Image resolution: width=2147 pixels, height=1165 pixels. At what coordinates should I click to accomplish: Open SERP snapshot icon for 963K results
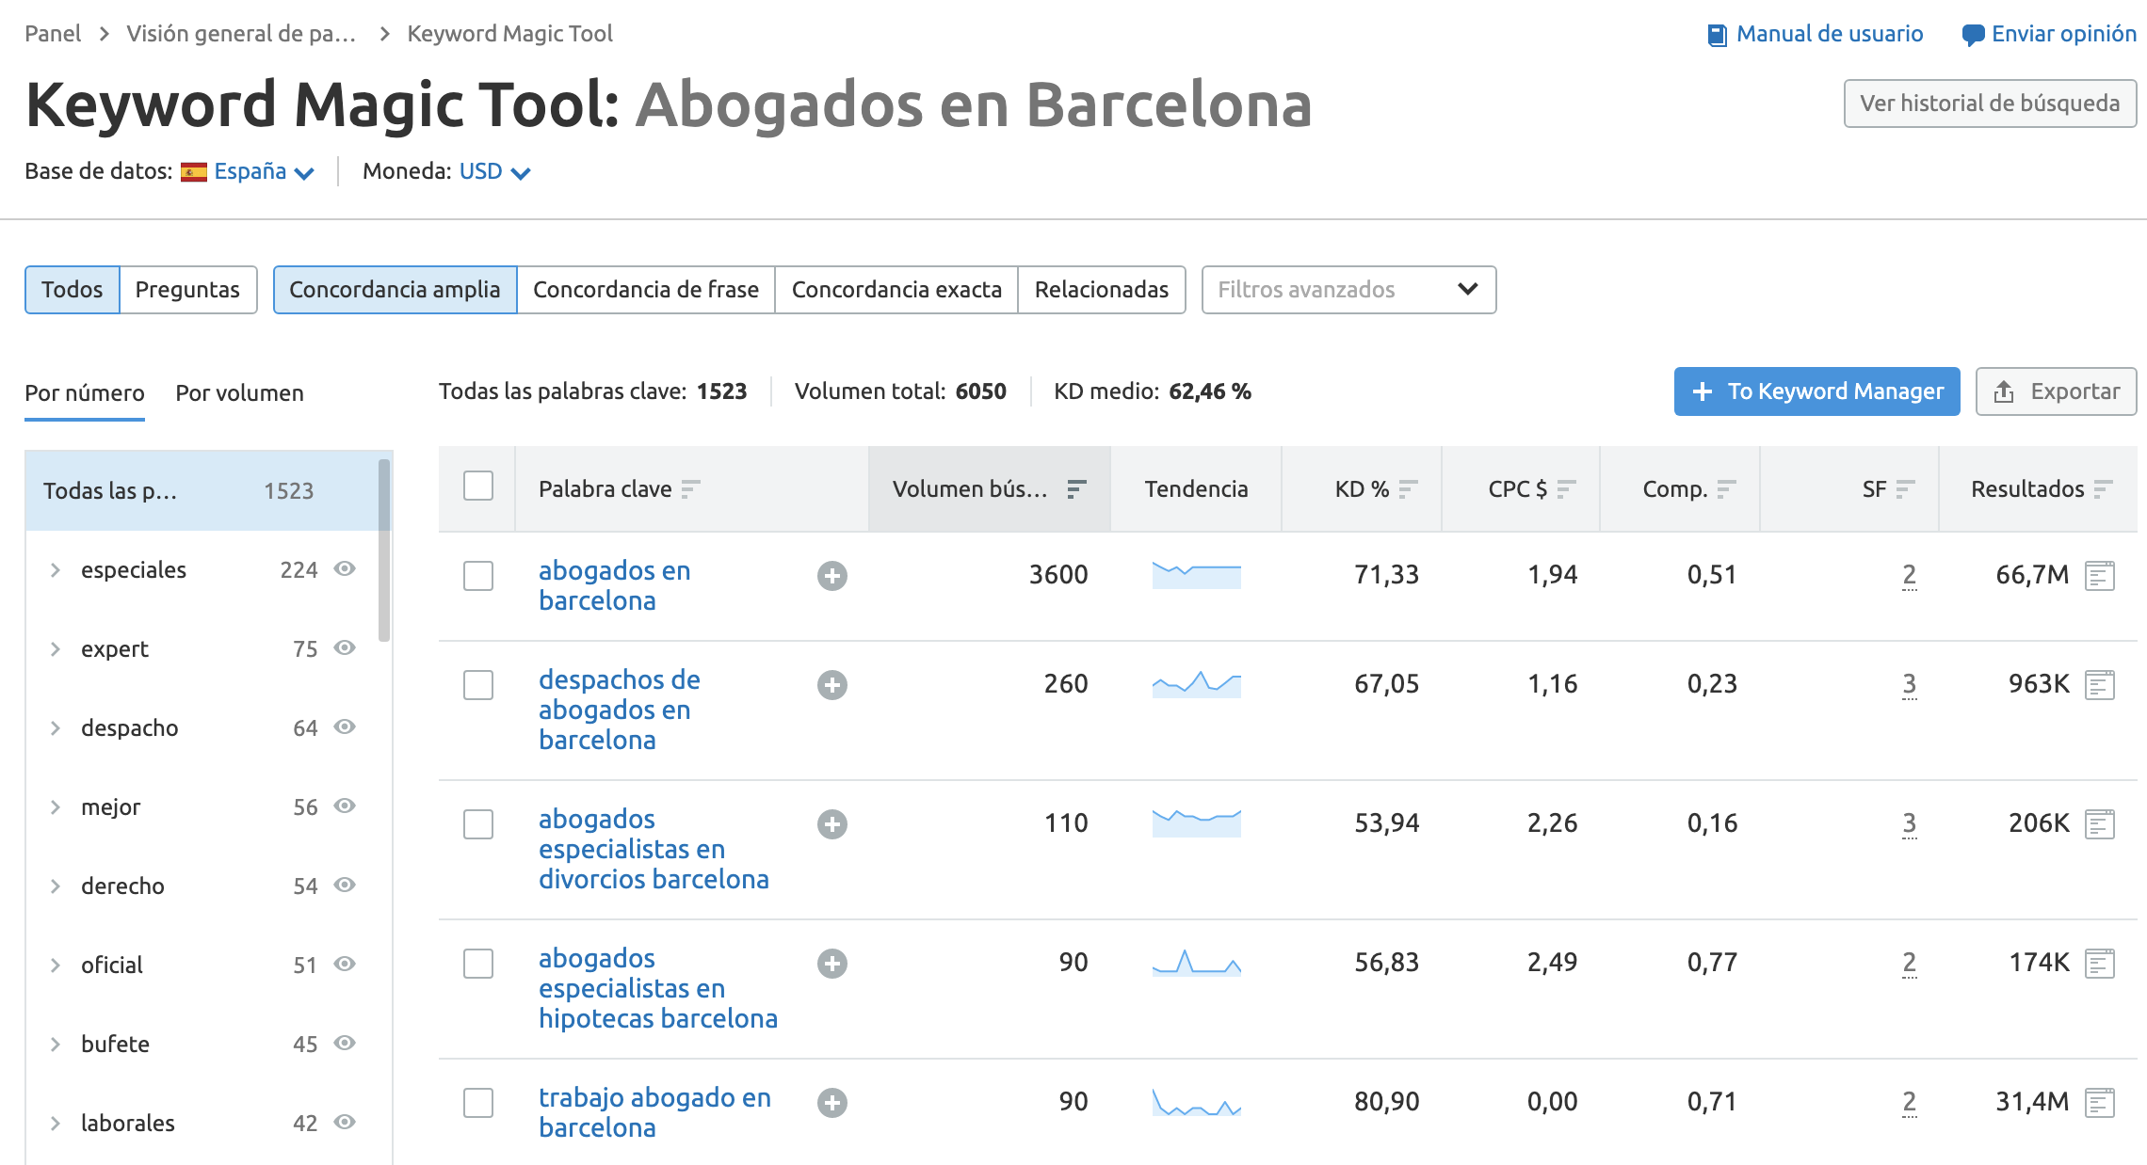[2100, 685]
